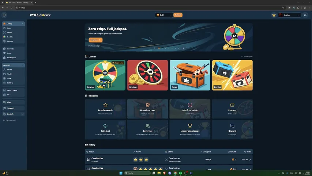Open the Battles game card
This screenshot has height=176, width=312.
click(x=232, y=75)
